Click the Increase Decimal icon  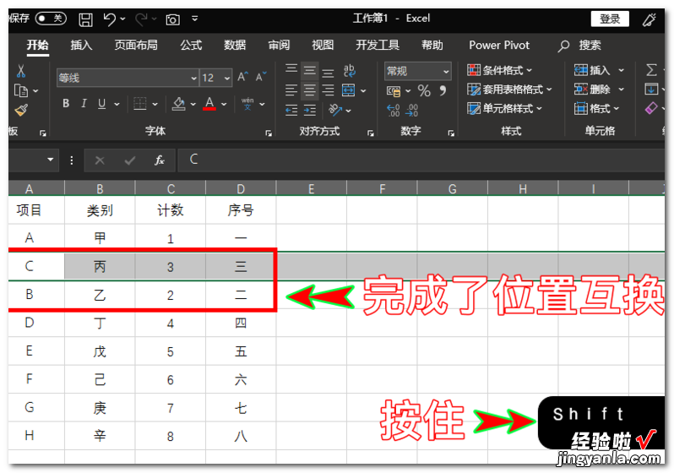coord(394,111)
